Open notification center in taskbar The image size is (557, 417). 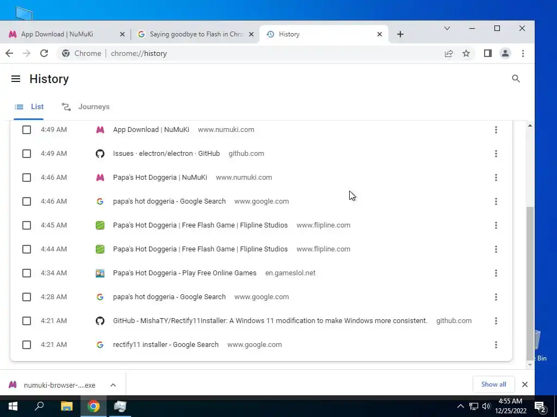tap(540, 406)
